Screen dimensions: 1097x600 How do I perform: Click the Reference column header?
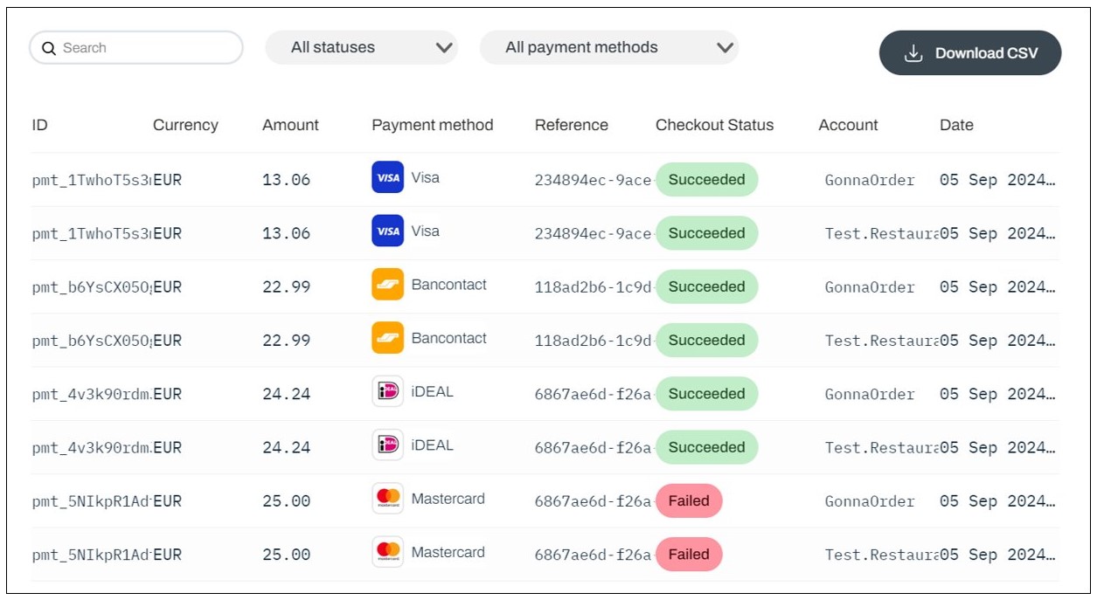(x=572, y=125)
